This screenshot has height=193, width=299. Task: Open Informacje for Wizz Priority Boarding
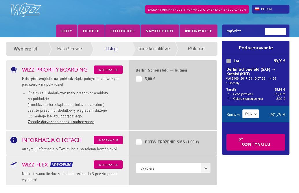[x=108, y=70]
